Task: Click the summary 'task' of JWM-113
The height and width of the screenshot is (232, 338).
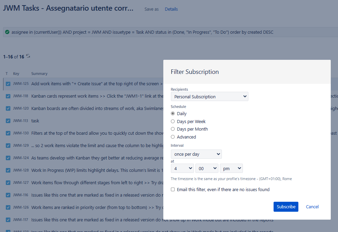Action: pos(35,121)
